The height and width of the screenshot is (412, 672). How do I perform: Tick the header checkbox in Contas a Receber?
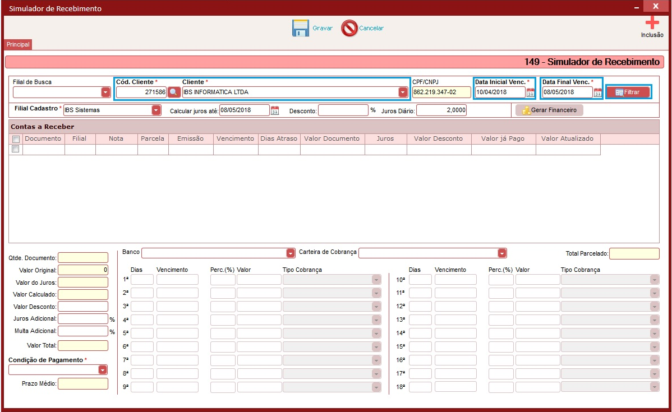[x=16, y=139]
